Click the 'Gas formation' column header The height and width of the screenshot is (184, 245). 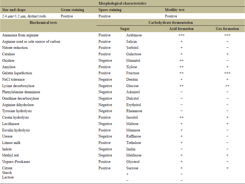[227, 29]
